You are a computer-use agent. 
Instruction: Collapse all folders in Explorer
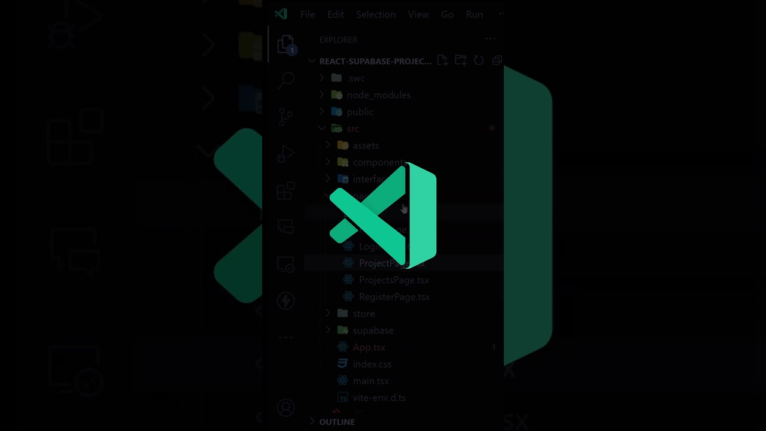[x=497, y=60]
